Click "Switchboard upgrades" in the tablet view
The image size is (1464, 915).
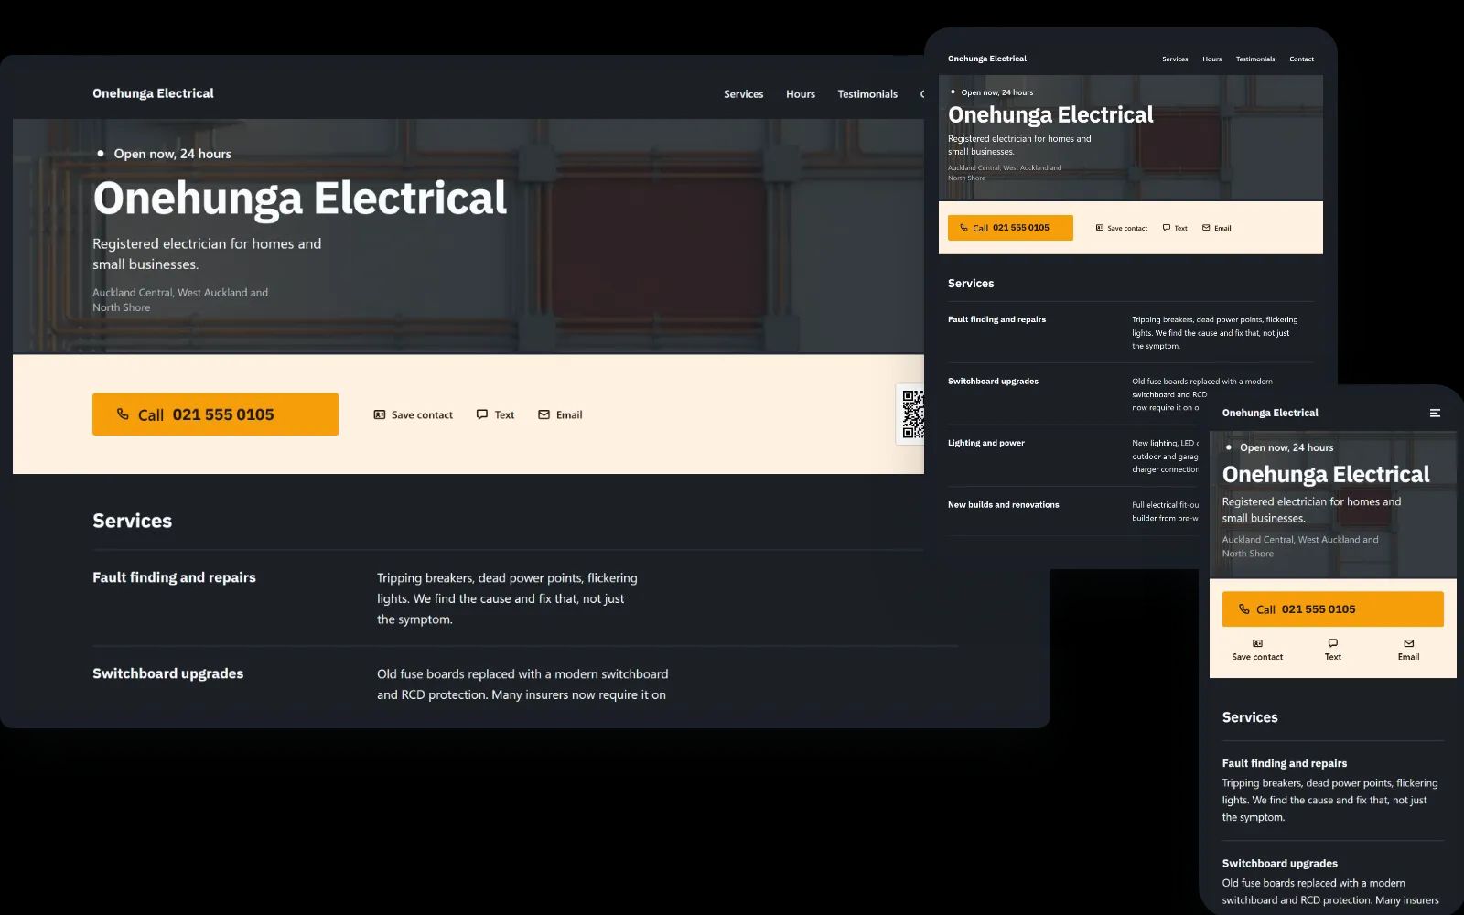click(993, 382)
